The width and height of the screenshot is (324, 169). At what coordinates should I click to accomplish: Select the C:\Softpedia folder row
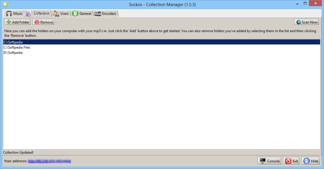pyautogui.click(x=162, y=42)
